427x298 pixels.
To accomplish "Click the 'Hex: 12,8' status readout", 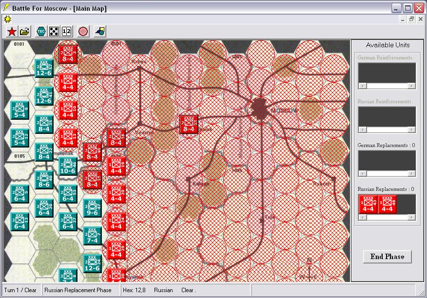I will coord(134,290).
